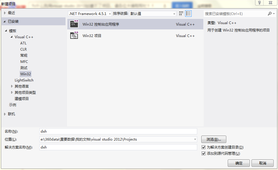Open the 排序依据 默认值 dropdown
The width and height of the screenshot is (278, 170).
pos(153,14)
